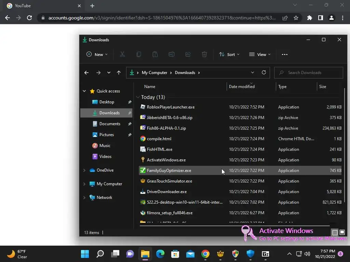Open the See more ellipsis menu
350x262 pixels.
click(285, 54)
